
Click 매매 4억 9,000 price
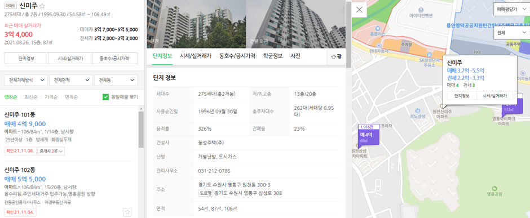tap(25, 124)
